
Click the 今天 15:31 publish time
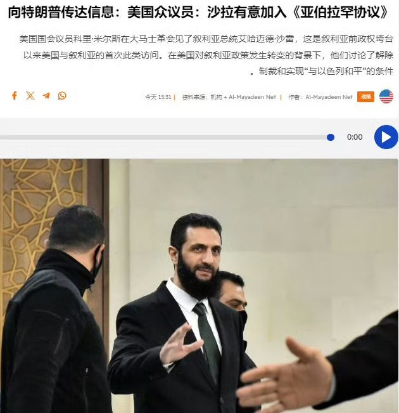(158, 97)
